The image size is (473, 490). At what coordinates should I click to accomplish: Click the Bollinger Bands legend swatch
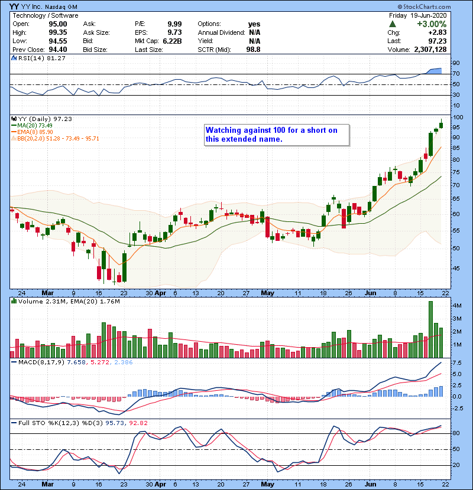coord(14,138)
